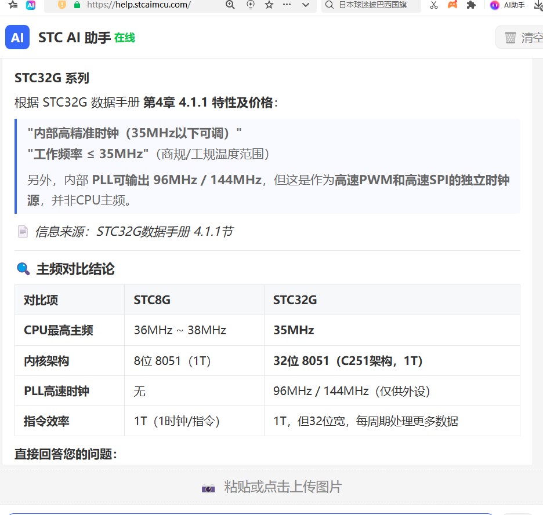Click the quoted 工作频率 ≤ 35MHz line
This screenshot has height=515, width=543.
tap(149, 154)
